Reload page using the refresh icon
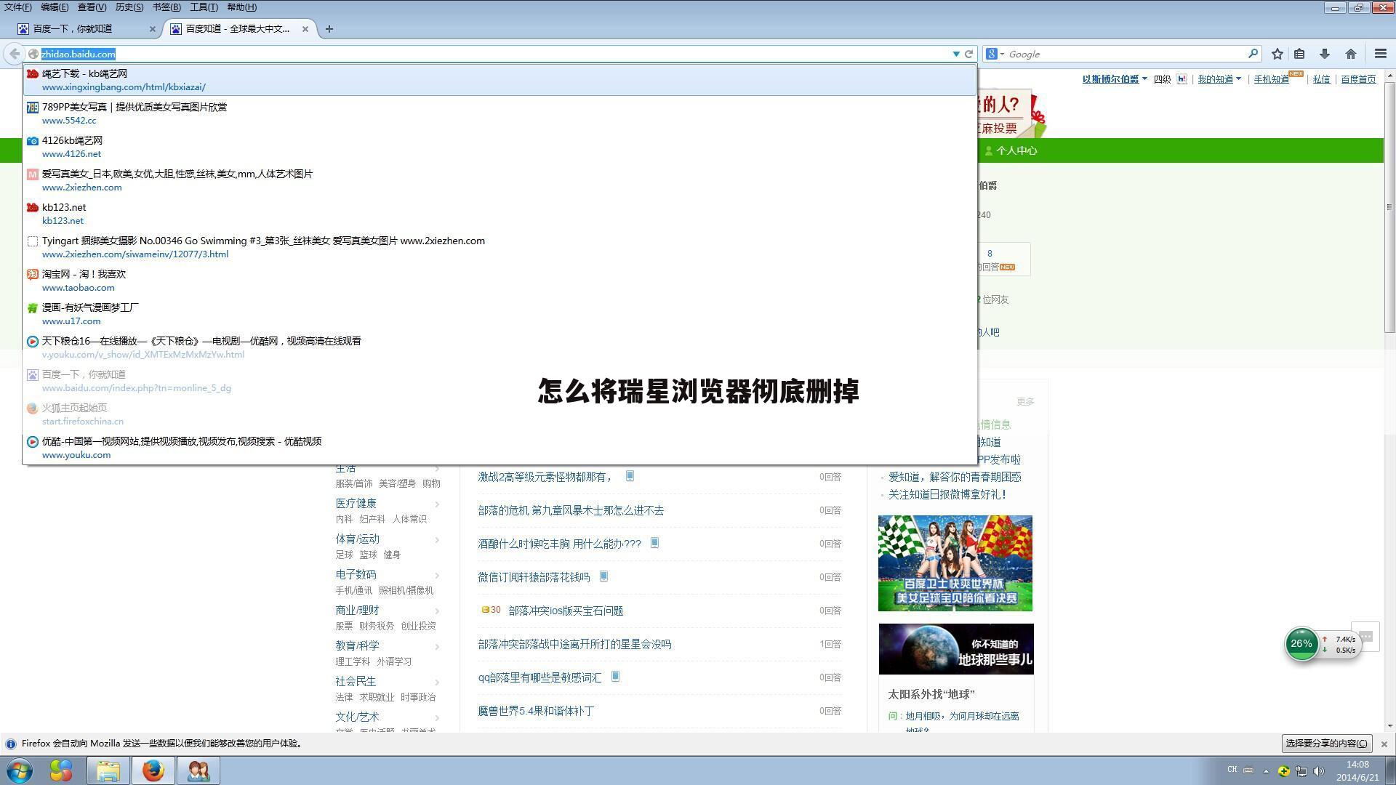This screenshot has width=1396, height=785. coord(968,54)
